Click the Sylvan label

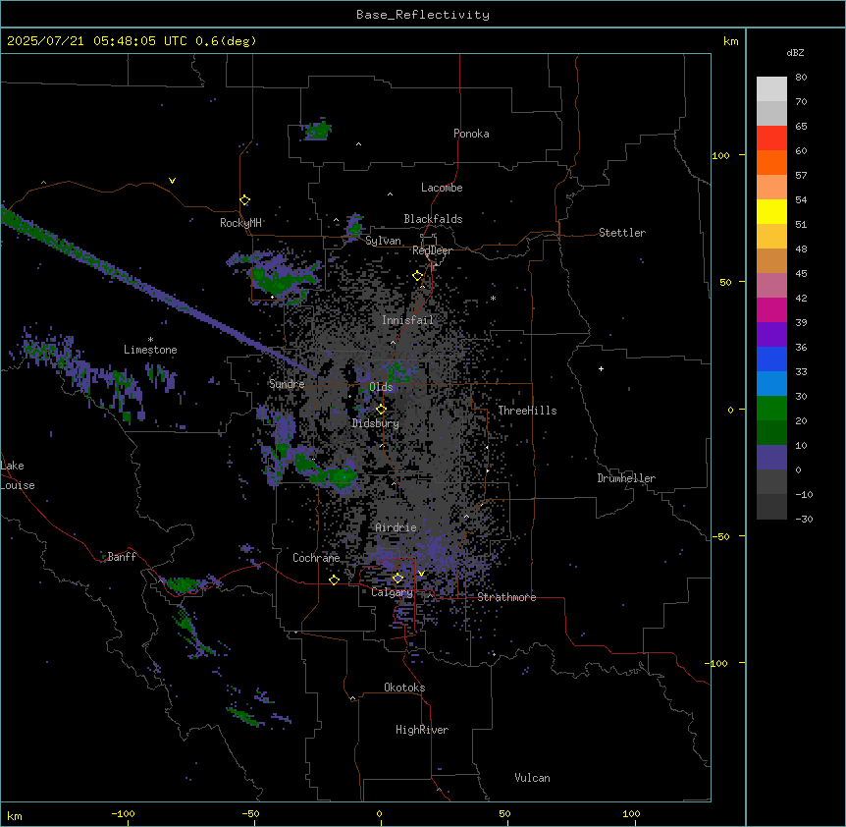[383, 241]
